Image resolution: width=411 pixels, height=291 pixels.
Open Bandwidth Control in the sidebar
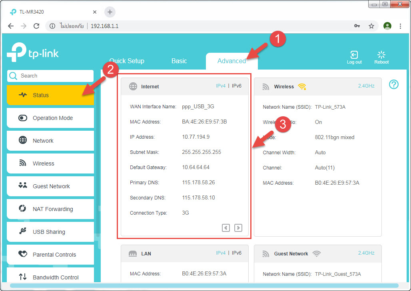[50, 275]
